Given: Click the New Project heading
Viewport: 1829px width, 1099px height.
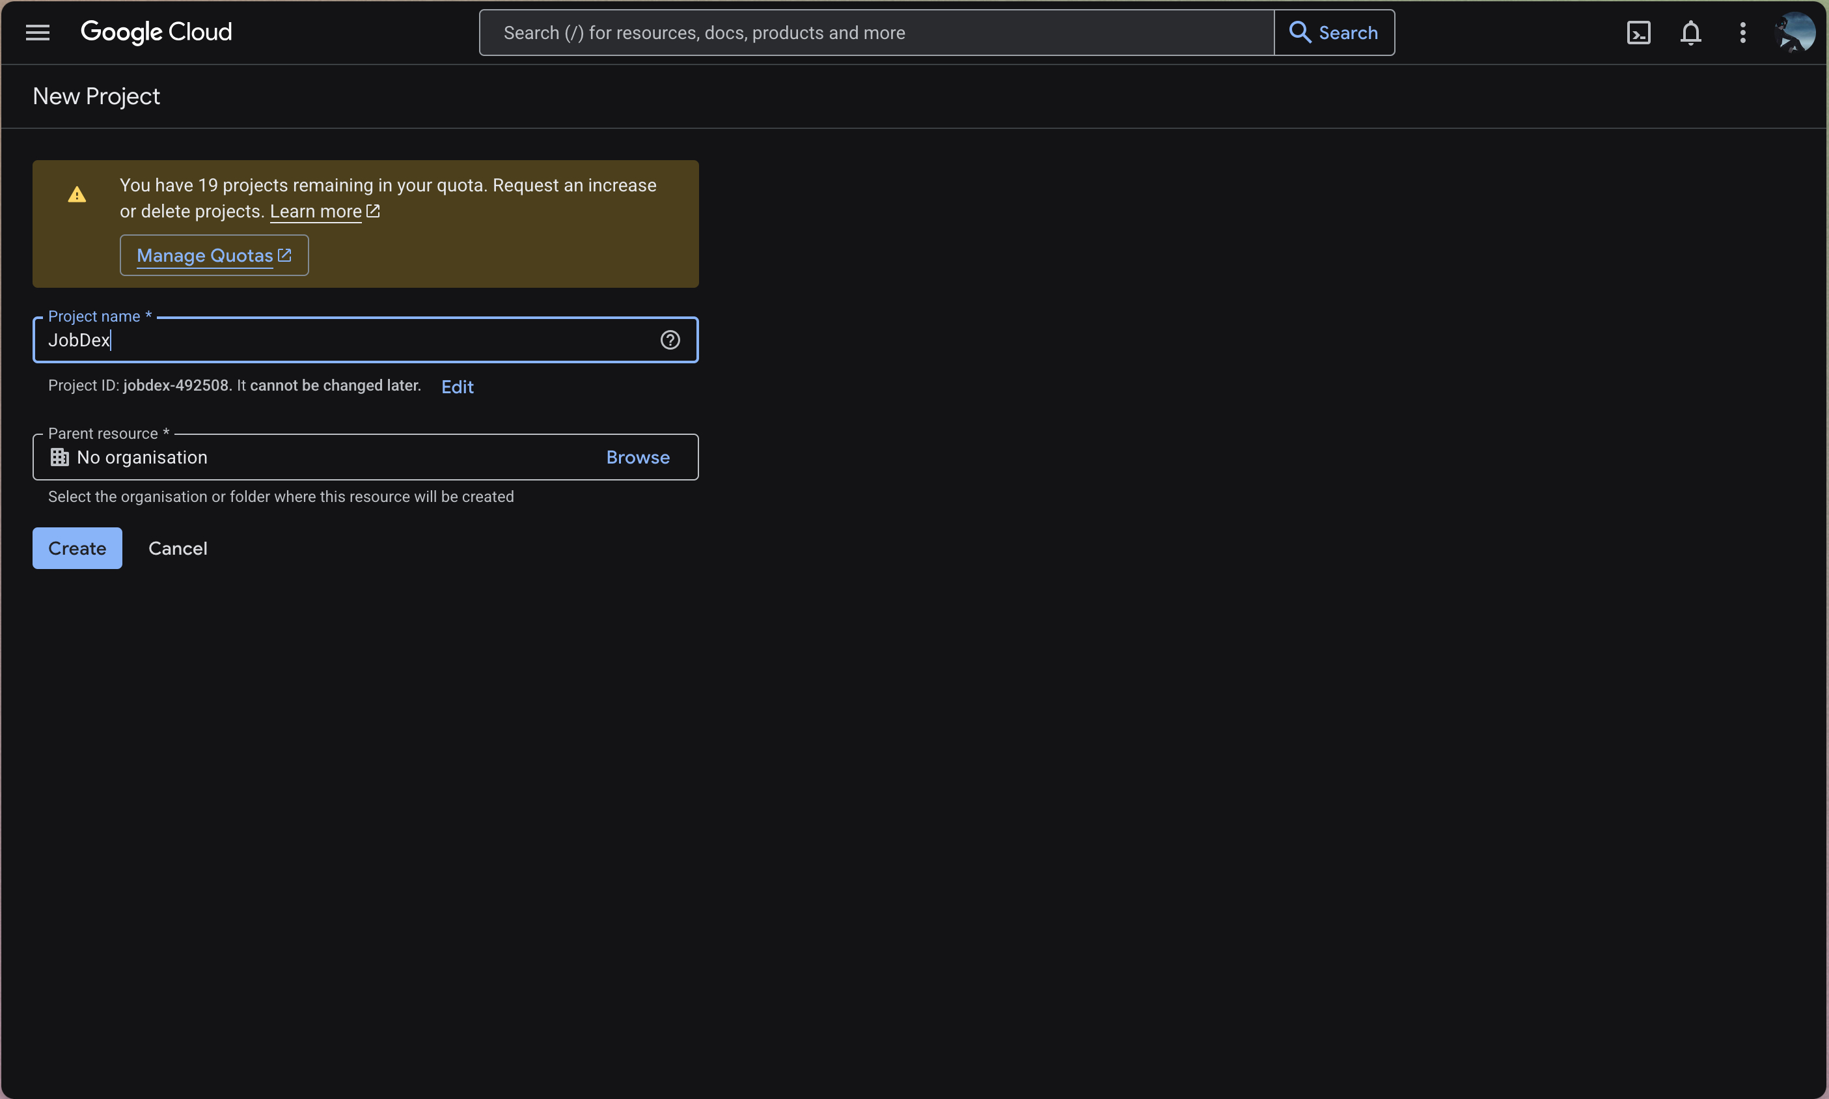Looking at the screenshot, I should coord(96,96).
